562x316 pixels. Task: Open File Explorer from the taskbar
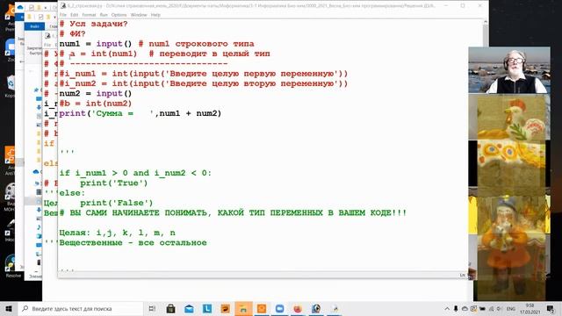point(243,308)
